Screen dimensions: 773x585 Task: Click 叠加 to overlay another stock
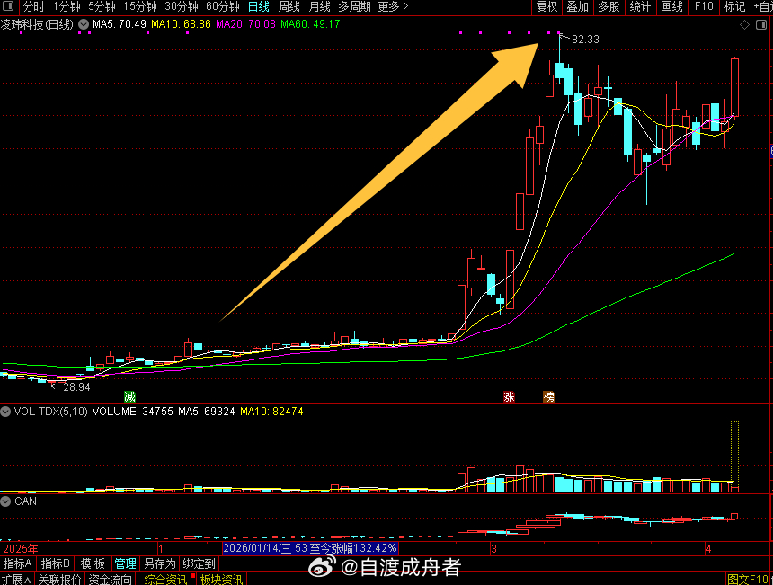coord(578,6)
